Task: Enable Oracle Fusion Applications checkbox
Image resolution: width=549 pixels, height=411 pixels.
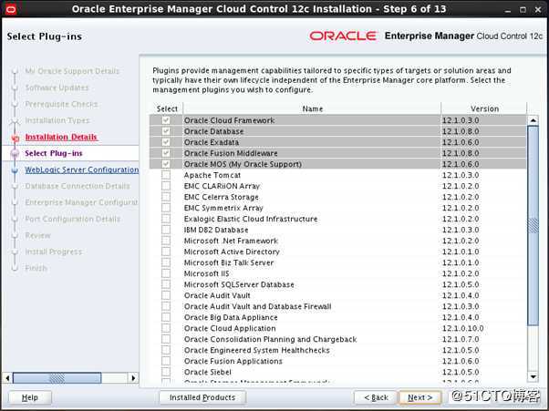Action: tap(166, 361)
